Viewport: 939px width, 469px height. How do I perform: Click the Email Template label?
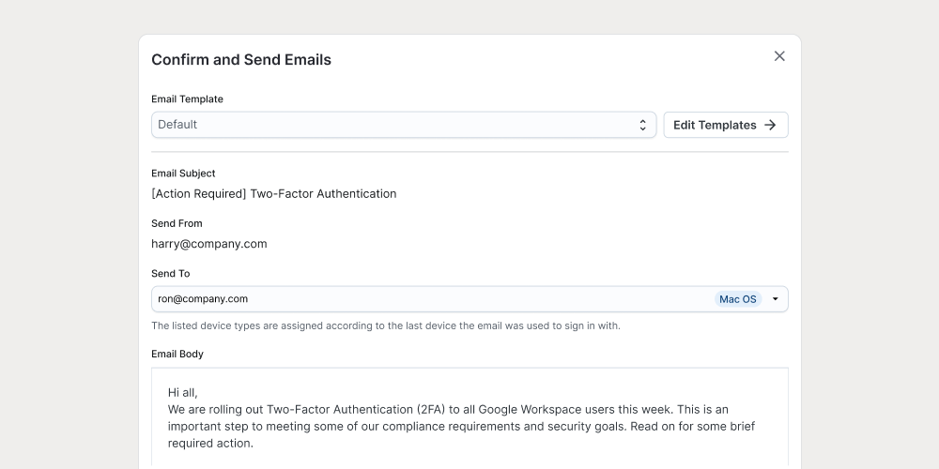pos(187,99)
